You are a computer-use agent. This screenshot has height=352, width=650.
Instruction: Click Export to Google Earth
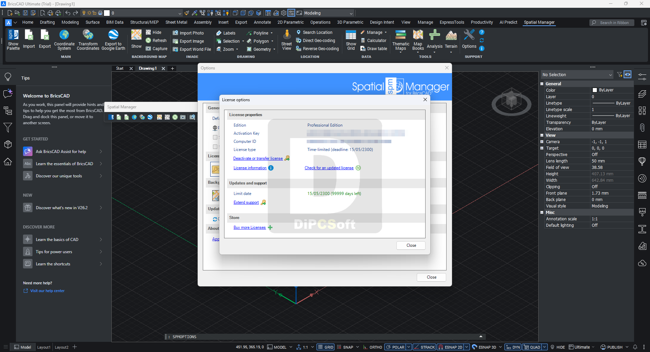click(113, 40)
